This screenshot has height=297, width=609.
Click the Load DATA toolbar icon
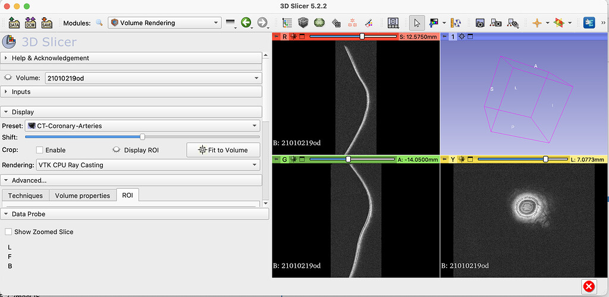click(x=14, y=23)
